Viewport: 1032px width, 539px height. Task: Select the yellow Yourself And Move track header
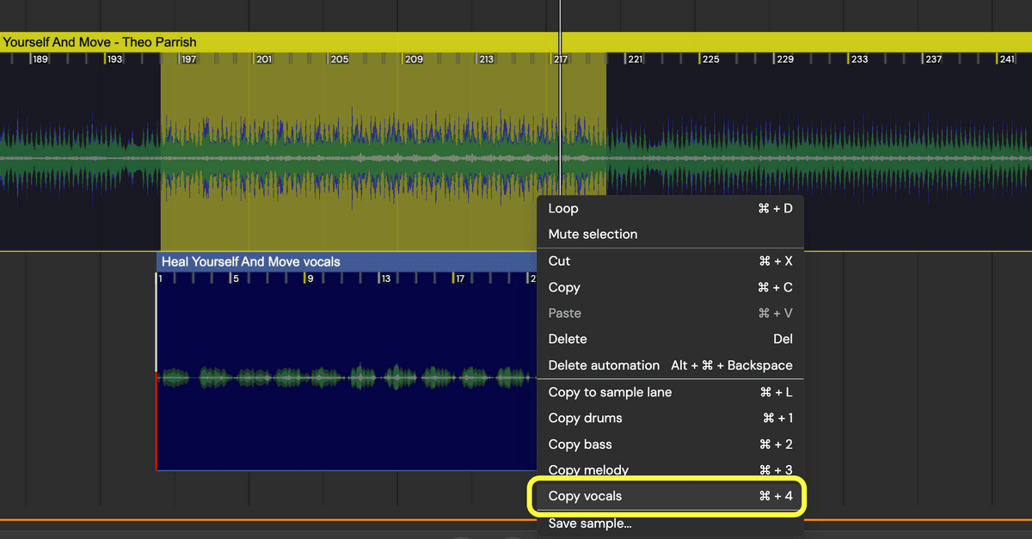[x=101, y=41]
